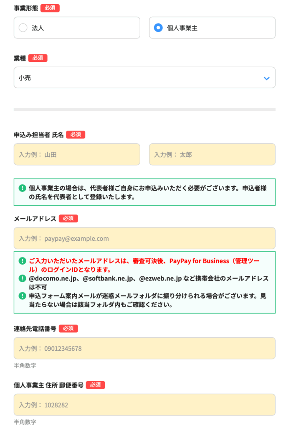The height and width of the screenshot is (428, 291).
Task: Click the first name field 太郎
Action: click(212, 155)
